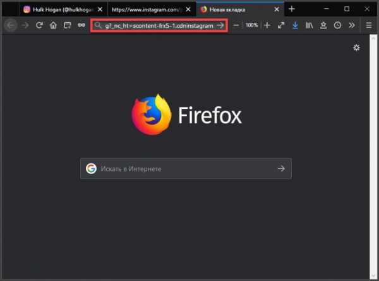
Task: Click the Google logo in search box
Action: pos(91,168)
